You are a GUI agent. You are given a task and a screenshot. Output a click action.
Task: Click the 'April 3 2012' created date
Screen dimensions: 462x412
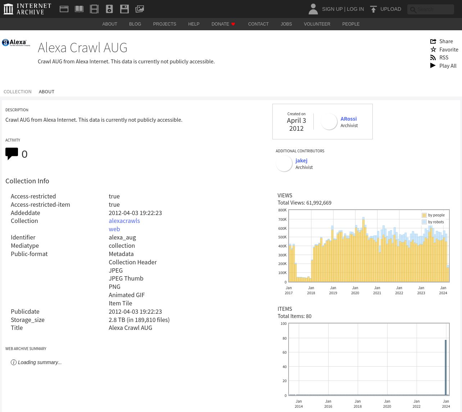point(296,125)
